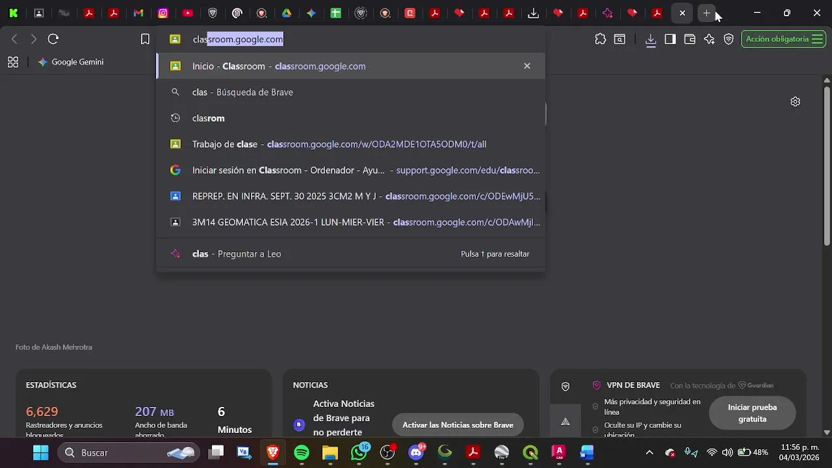Open Iniciar sesión en Classroom support suggestion
Screen dimensions: 832x468
(x=350, y=170)
